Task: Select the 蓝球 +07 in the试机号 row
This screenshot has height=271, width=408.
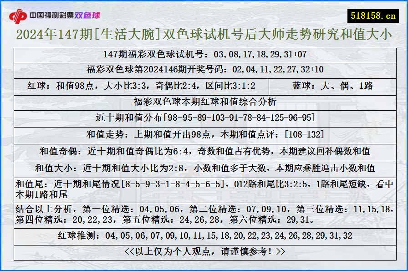Action: point(301,53)
